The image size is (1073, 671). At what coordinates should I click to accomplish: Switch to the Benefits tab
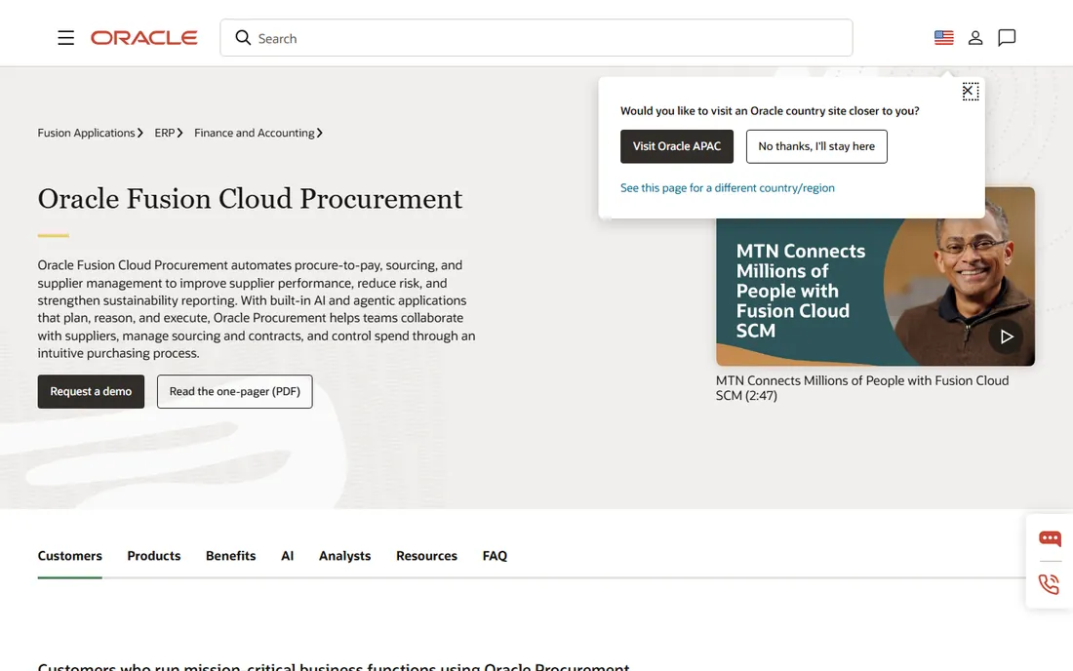pos(230,555)
